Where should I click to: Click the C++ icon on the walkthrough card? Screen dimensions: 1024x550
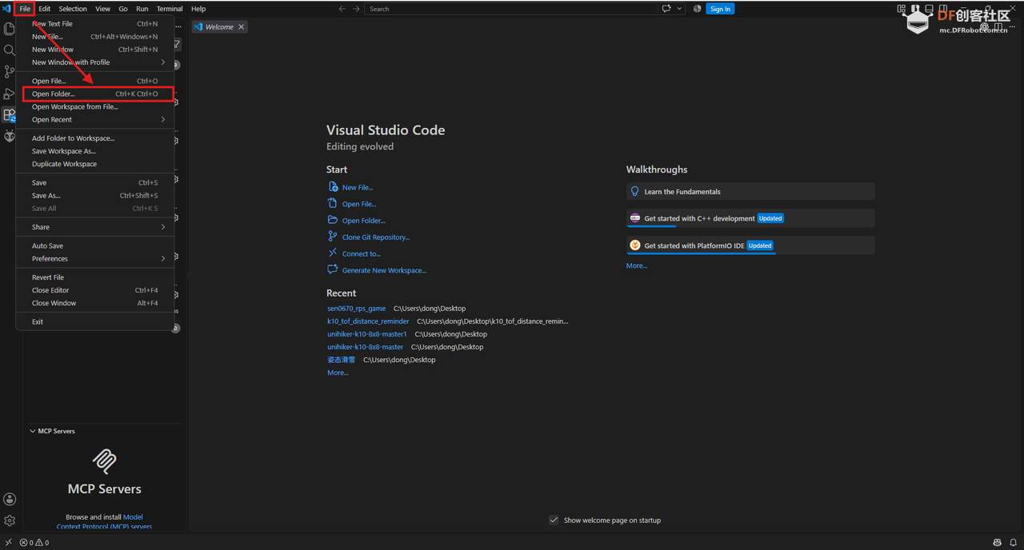coord(635,218)
